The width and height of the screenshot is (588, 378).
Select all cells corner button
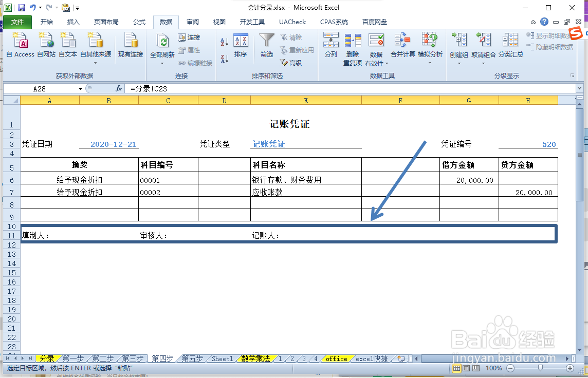point(12,100)
